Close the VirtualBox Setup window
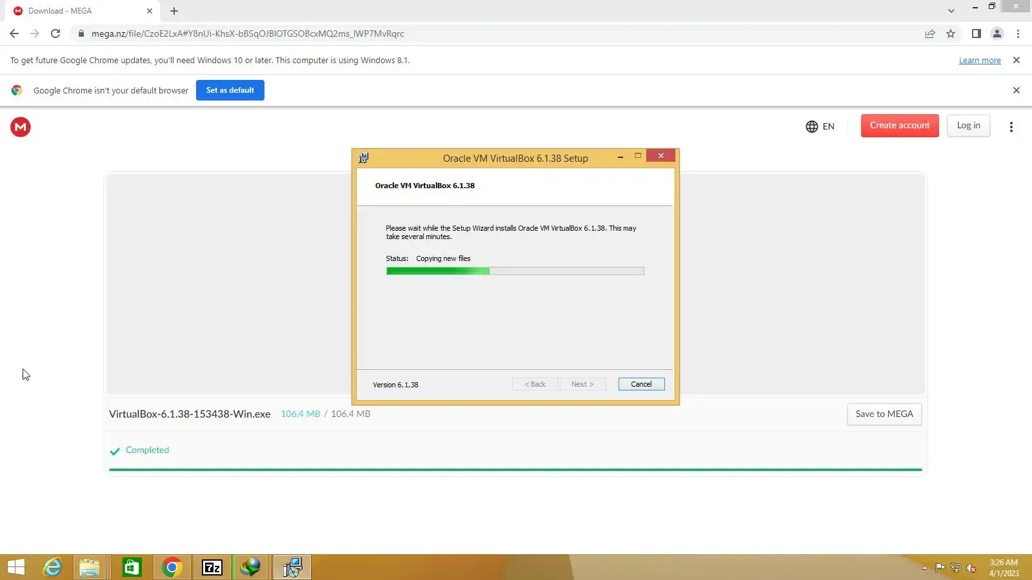Image resolution: width=1032 pixels, height=580 pixels. (x=660, y=156)
